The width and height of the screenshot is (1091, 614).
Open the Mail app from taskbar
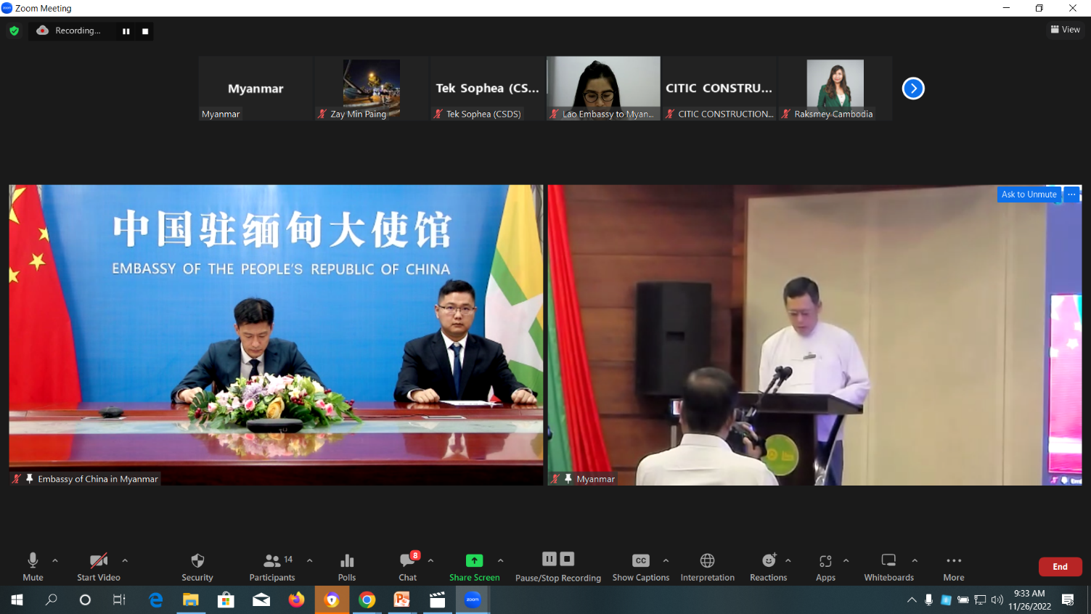point(261,599)
